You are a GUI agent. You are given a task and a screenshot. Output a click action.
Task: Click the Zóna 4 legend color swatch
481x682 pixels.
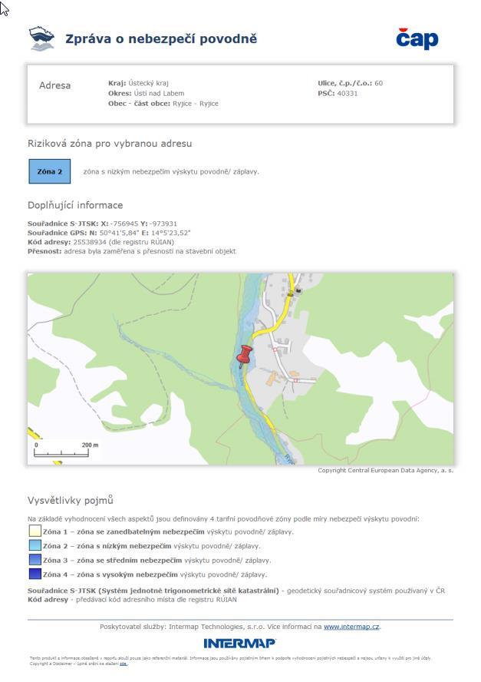35,574
